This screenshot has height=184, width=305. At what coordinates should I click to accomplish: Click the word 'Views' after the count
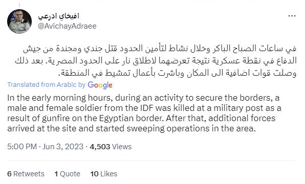pyautogui.click(x=122, y=147)
